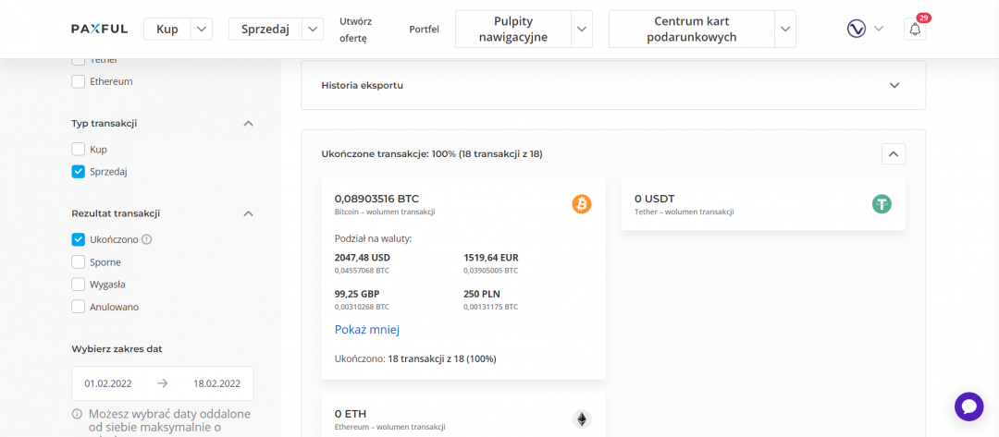The image size is (999, 437).
Task: Enable the Kup transaction type checkbox
Action: coord(79,149)
